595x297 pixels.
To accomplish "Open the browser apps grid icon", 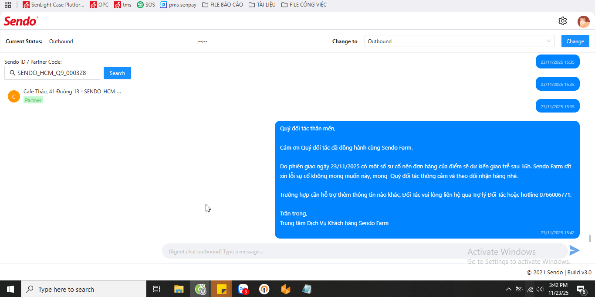I will coord(8,5).
